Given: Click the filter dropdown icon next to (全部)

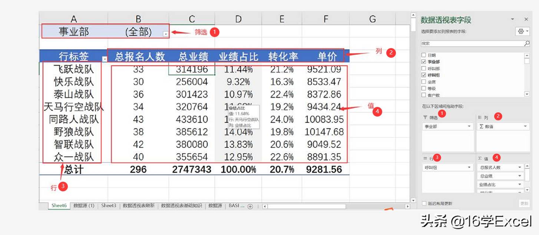Looking at the screenshot, I should point(166,34).
